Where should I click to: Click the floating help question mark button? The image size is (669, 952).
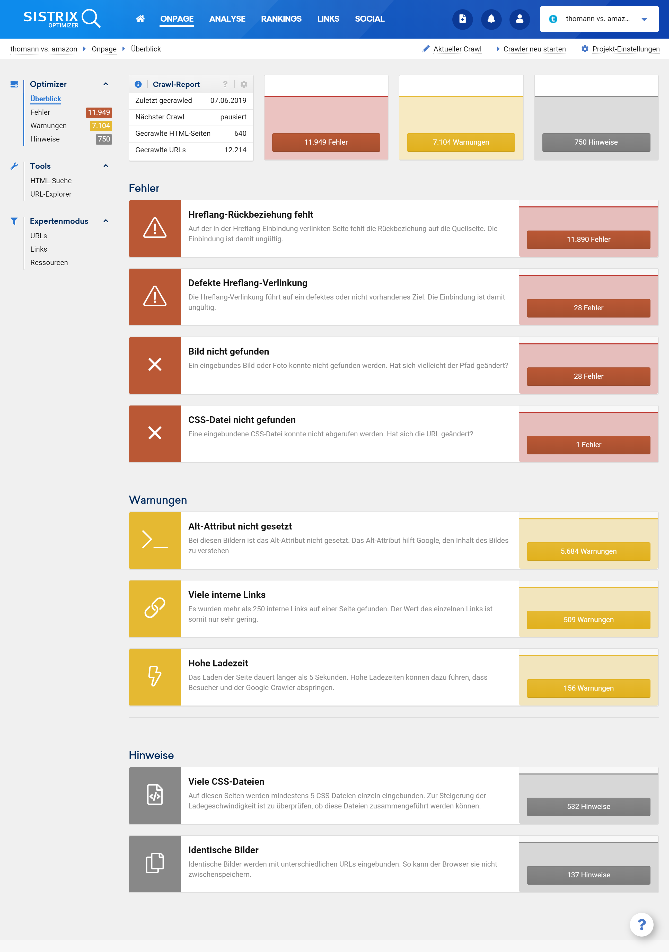click(641, 924)
